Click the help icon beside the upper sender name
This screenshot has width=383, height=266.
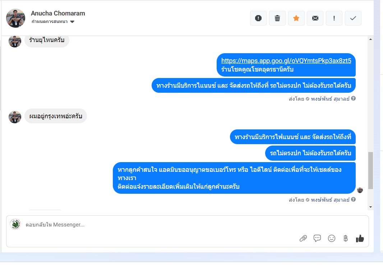click(x=353, y=98)
